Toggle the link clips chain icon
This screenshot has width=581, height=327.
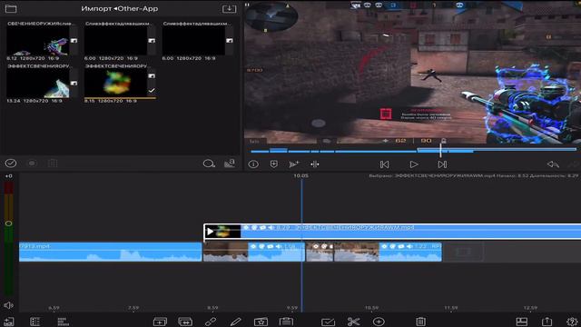pyautogui.click(x=211, y=322)
